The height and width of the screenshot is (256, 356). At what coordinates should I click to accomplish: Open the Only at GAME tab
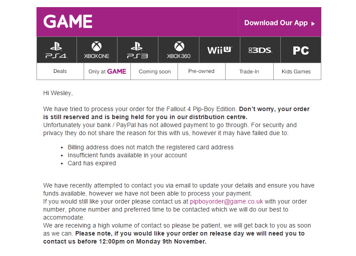tap(107, 71)
